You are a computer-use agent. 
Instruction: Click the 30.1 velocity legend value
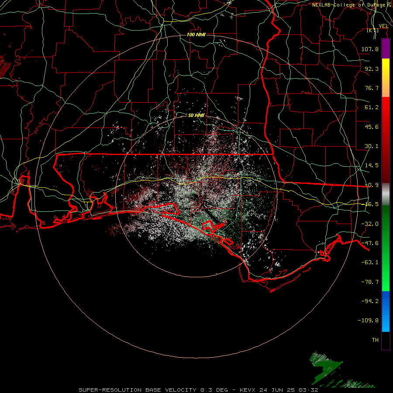tap(372, 146)
